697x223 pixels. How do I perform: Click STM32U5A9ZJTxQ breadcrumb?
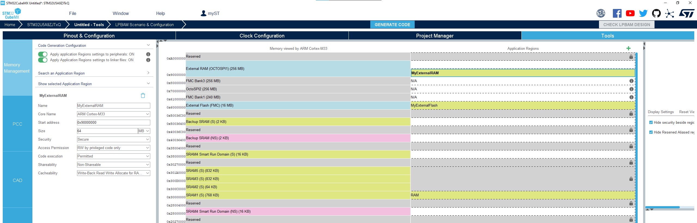click(44, 24)
